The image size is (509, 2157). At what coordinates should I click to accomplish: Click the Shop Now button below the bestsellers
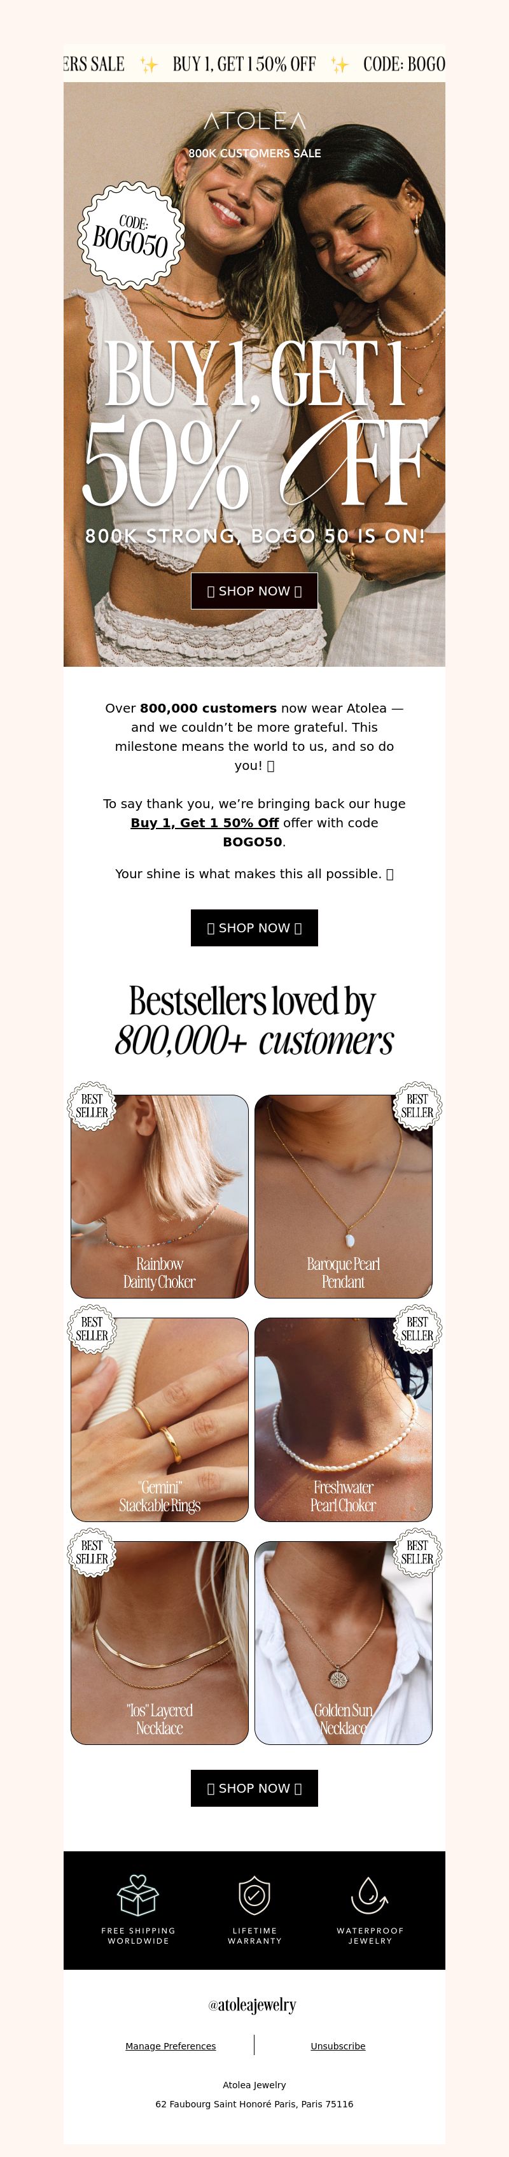tap(254, 1788)
